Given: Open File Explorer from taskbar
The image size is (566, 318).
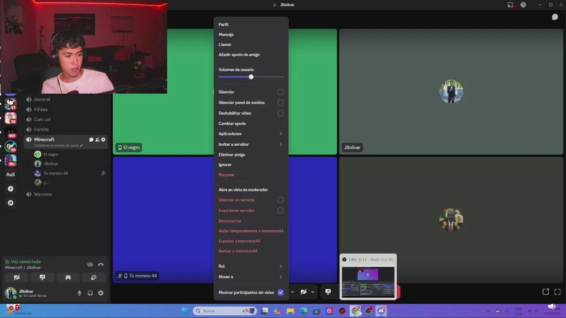Looking at the screenshot, I should pos(291,311).
